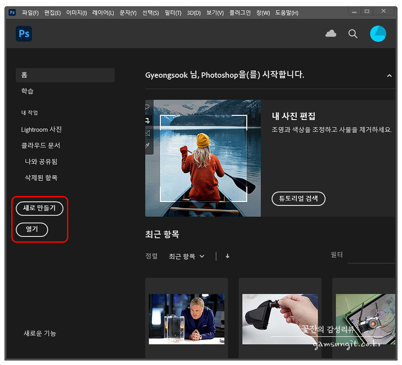This screenshot has width=402, height=365.
Task: Minimize the Photoshop window
Action: [354, 11]
